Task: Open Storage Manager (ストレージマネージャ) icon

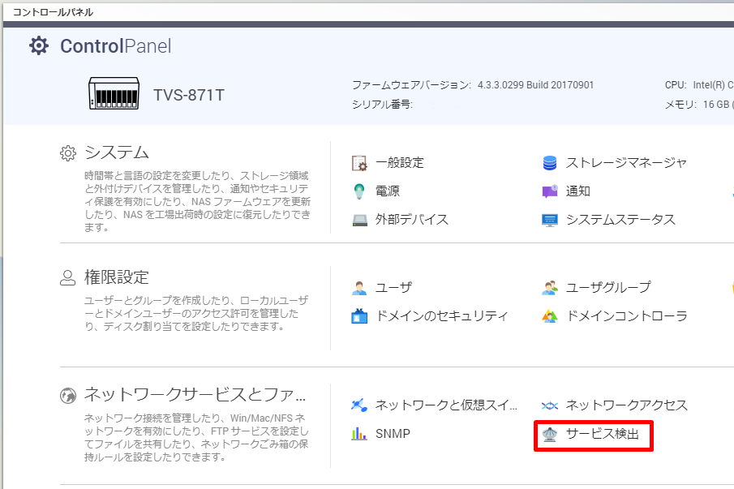Action: coord(550,163)
